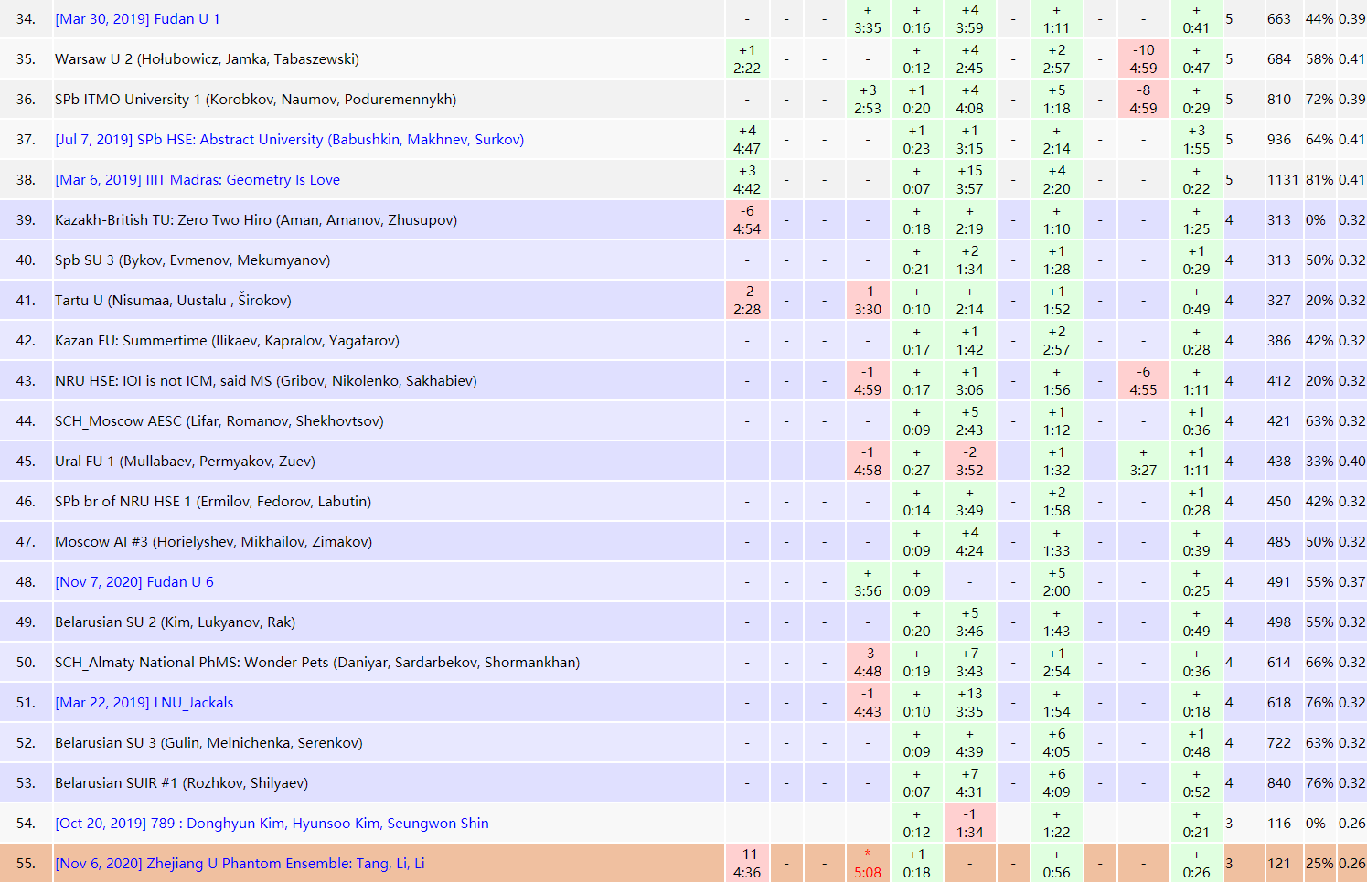Select the Tartu U team name
Image resolution: width=1367 pixels, height=882 pixels.
tap(173, 301)
